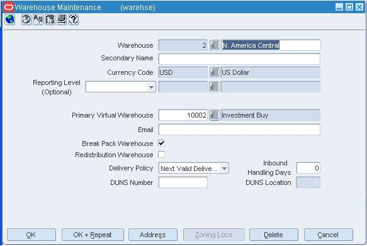367x246 pixels.
Task: Open the list of values next to Warehouse
Action: pos(214,45)
